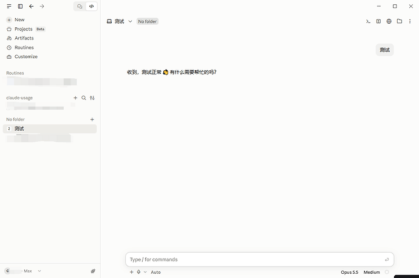
Task: Switch to code mode toggle
Action: (x=91, y=7)
